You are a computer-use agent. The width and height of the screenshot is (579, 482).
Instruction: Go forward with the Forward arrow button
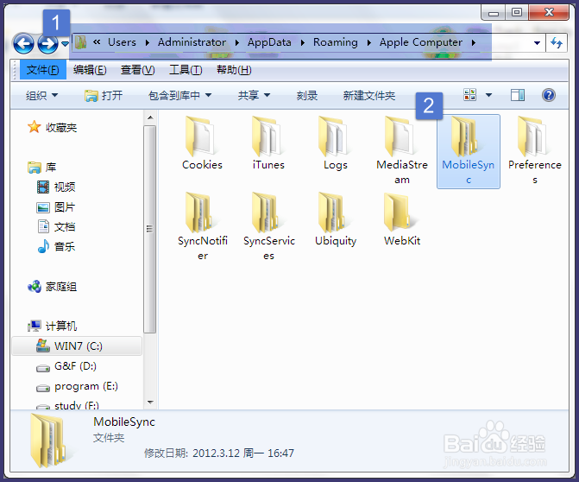(47, 43)
